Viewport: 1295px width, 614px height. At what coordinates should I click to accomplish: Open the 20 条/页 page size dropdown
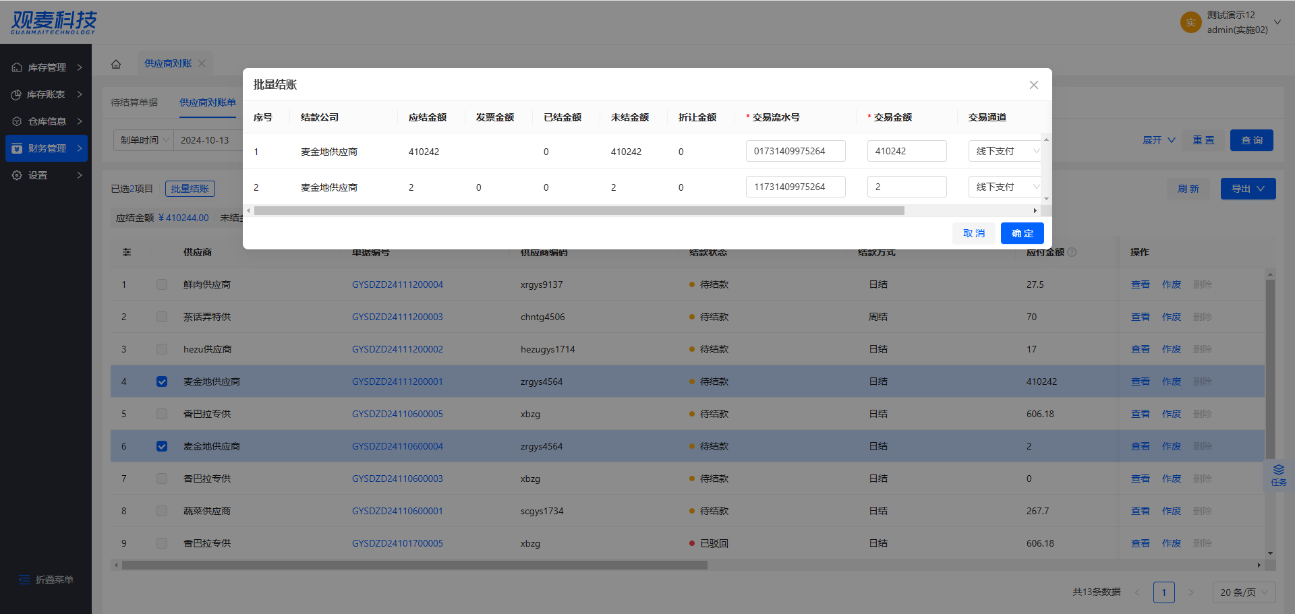pyautogui.click(x=1244, y=592)
